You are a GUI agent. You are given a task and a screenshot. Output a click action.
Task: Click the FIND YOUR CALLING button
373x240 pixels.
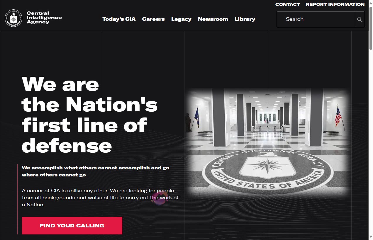72,225
